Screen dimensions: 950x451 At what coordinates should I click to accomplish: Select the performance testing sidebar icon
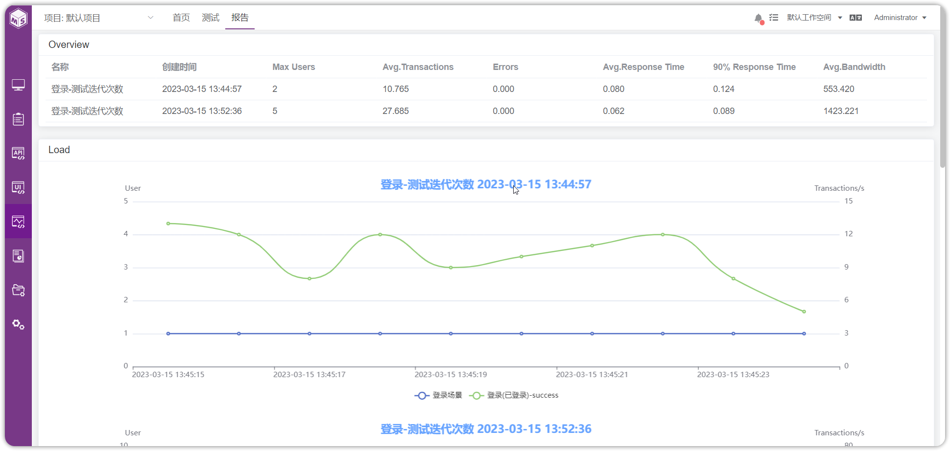tap(19, 222)
